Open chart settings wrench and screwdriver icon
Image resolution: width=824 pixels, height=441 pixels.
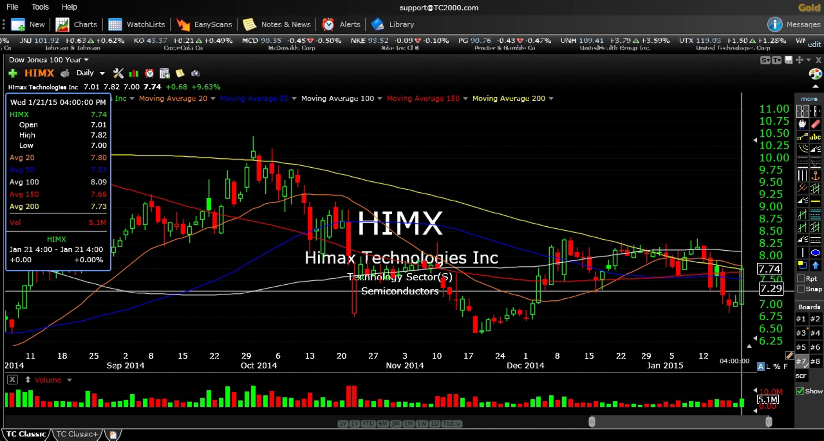(118, 73)
